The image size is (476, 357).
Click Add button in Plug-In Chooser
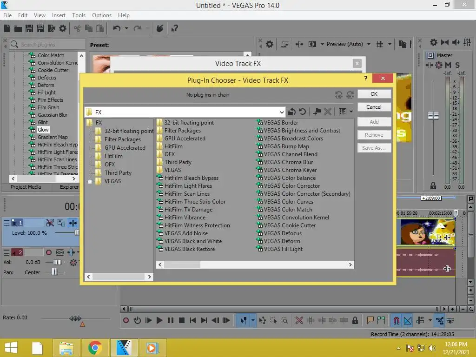click(374, 122)
